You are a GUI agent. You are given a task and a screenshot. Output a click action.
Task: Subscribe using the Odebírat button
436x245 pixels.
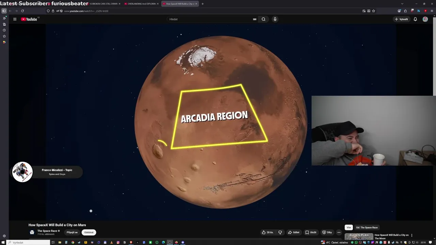point(89,232)
